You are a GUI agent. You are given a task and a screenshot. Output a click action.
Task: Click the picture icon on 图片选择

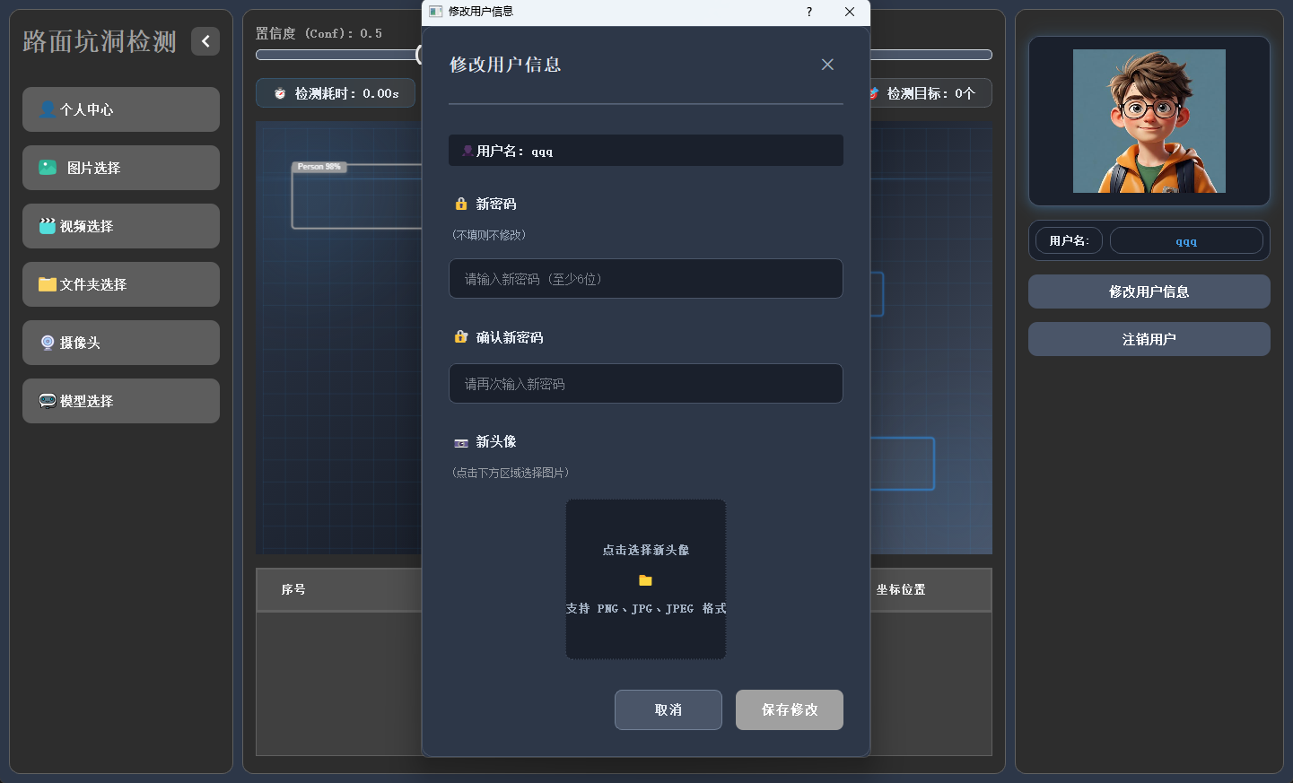(x=48, y=168)
